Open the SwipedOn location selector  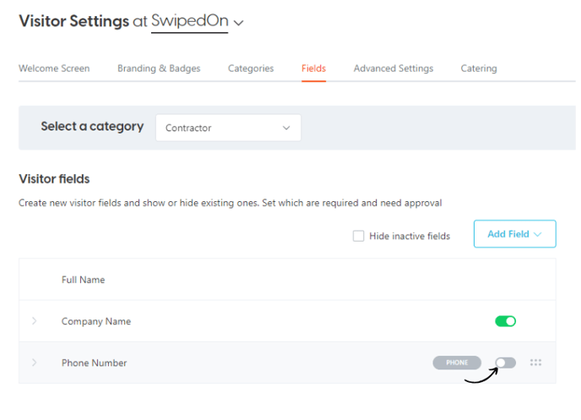pyautogui.click(x=189, y=21)
